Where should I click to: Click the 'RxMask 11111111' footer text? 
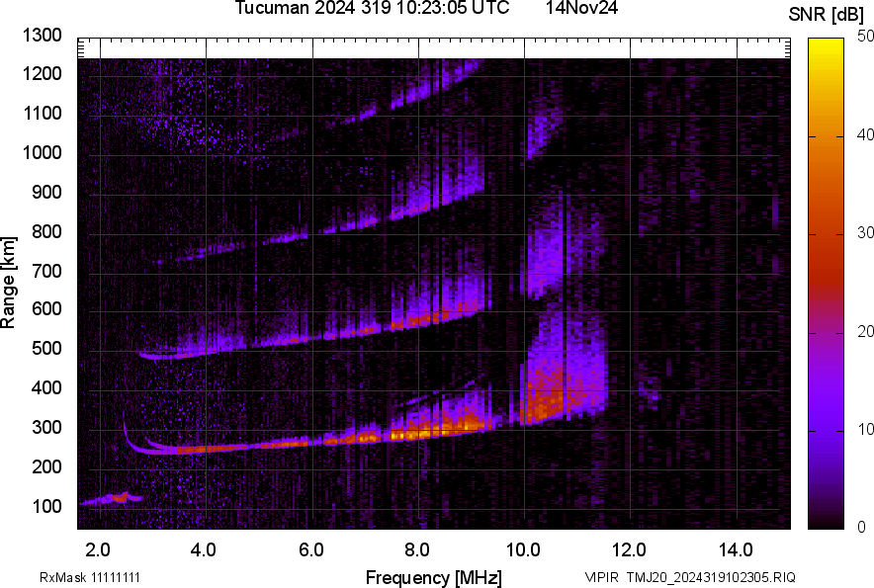89,577
